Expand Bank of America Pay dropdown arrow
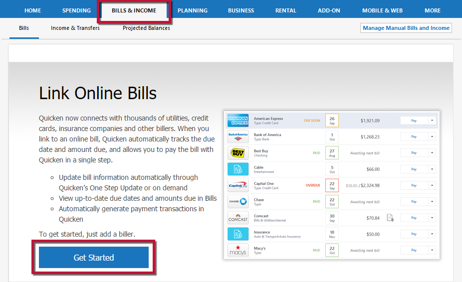Image resolution: width=462 pixels, height=282 pixels. click(x=432, y=137)
